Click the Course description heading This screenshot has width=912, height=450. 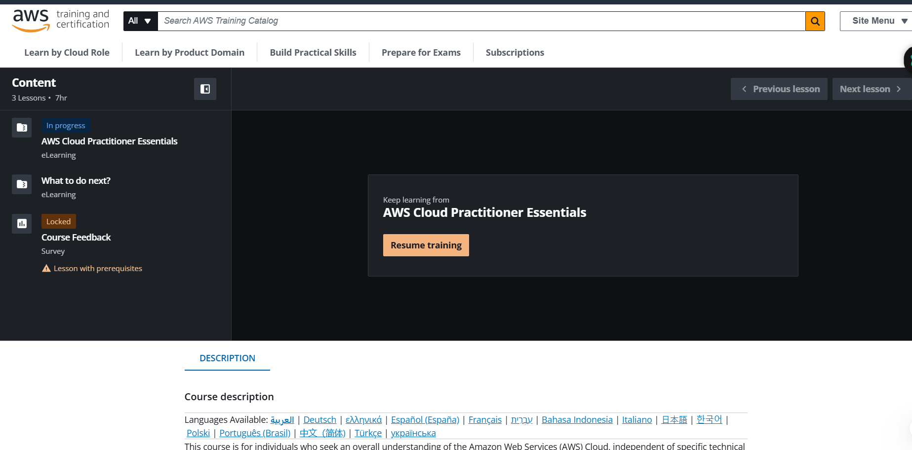click(229, 397)
